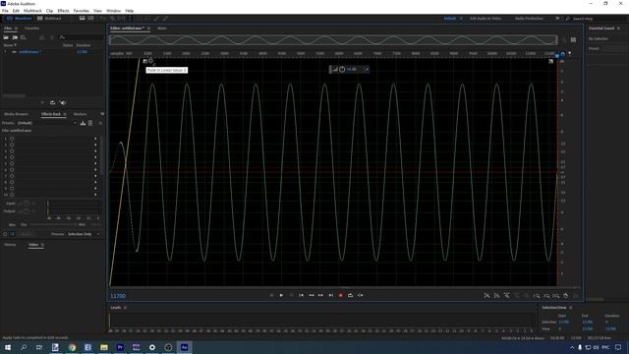This screenshot has height=354, width=629.
Task: Toggle Skip Selection button
Action: [x=361, y=295]
